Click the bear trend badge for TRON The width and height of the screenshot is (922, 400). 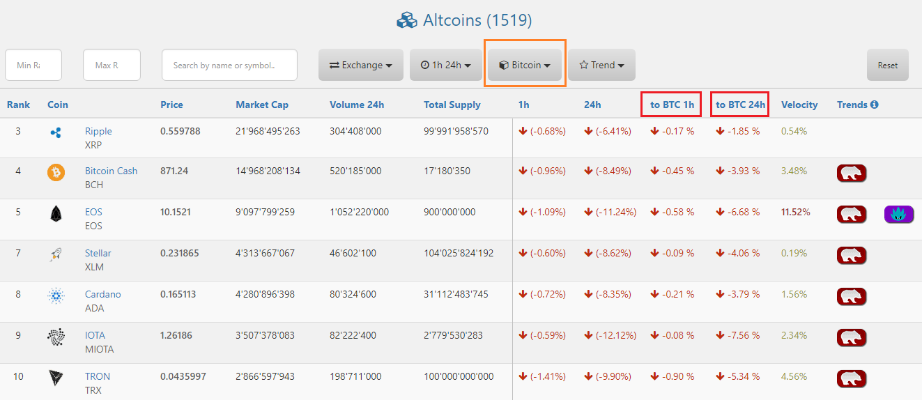[851, 378]
